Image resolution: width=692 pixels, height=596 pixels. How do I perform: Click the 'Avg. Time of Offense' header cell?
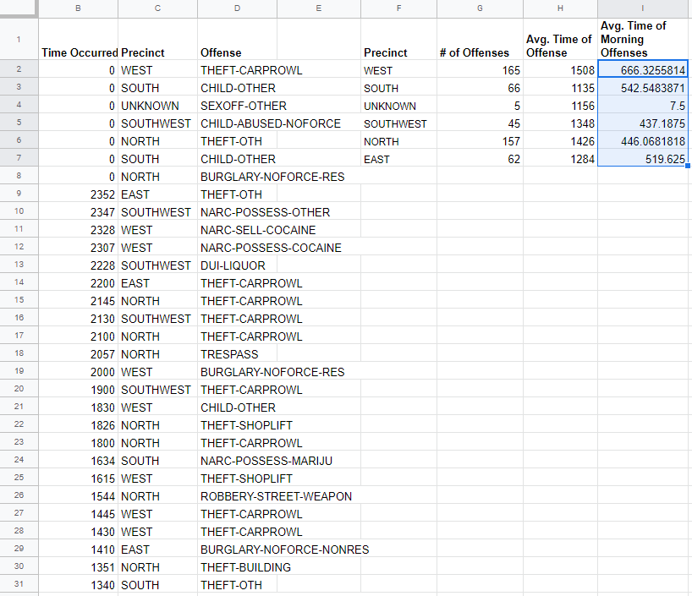tap(560, 39)
